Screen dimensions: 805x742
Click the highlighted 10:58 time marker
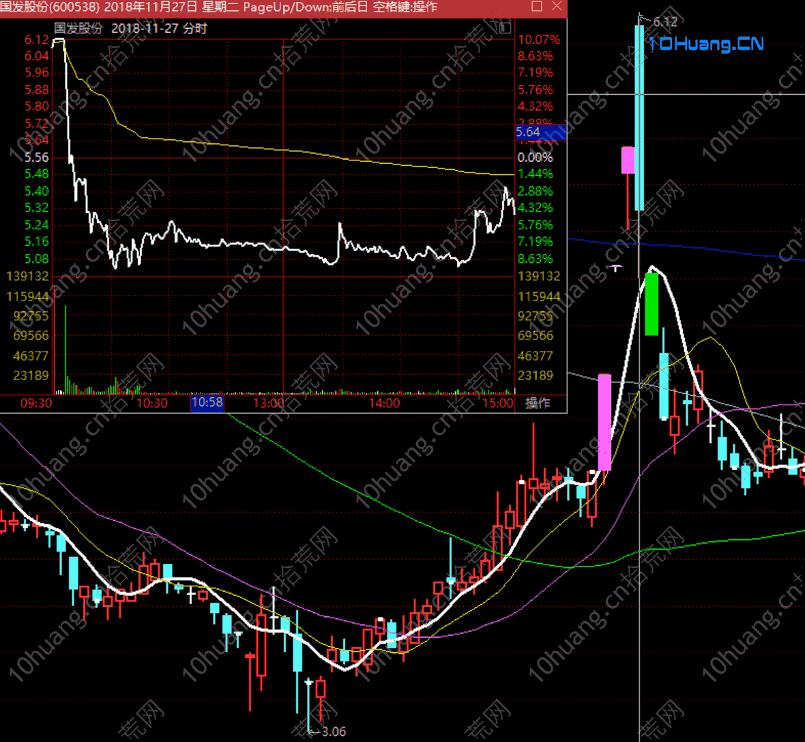click(x=207, y=402)
